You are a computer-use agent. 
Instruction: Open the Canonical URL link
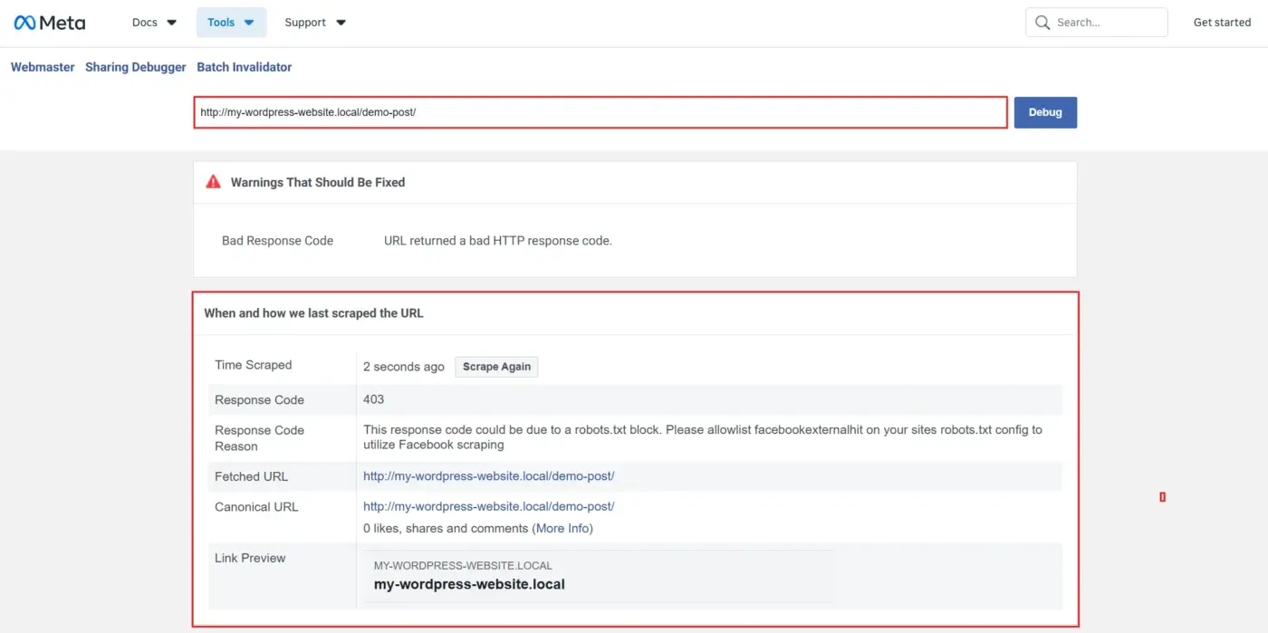tap(489, 506)
